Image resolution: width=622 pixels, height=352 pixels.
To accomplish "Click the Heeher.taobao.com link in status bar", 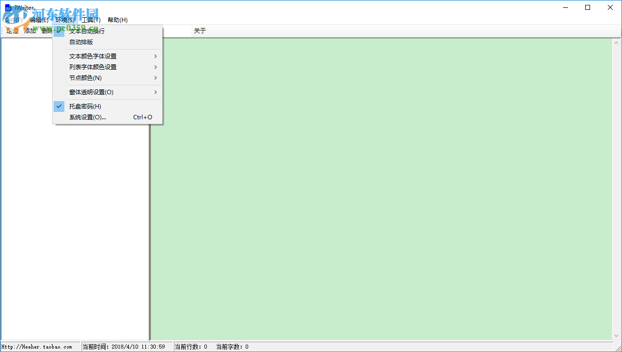I will 36,346.
